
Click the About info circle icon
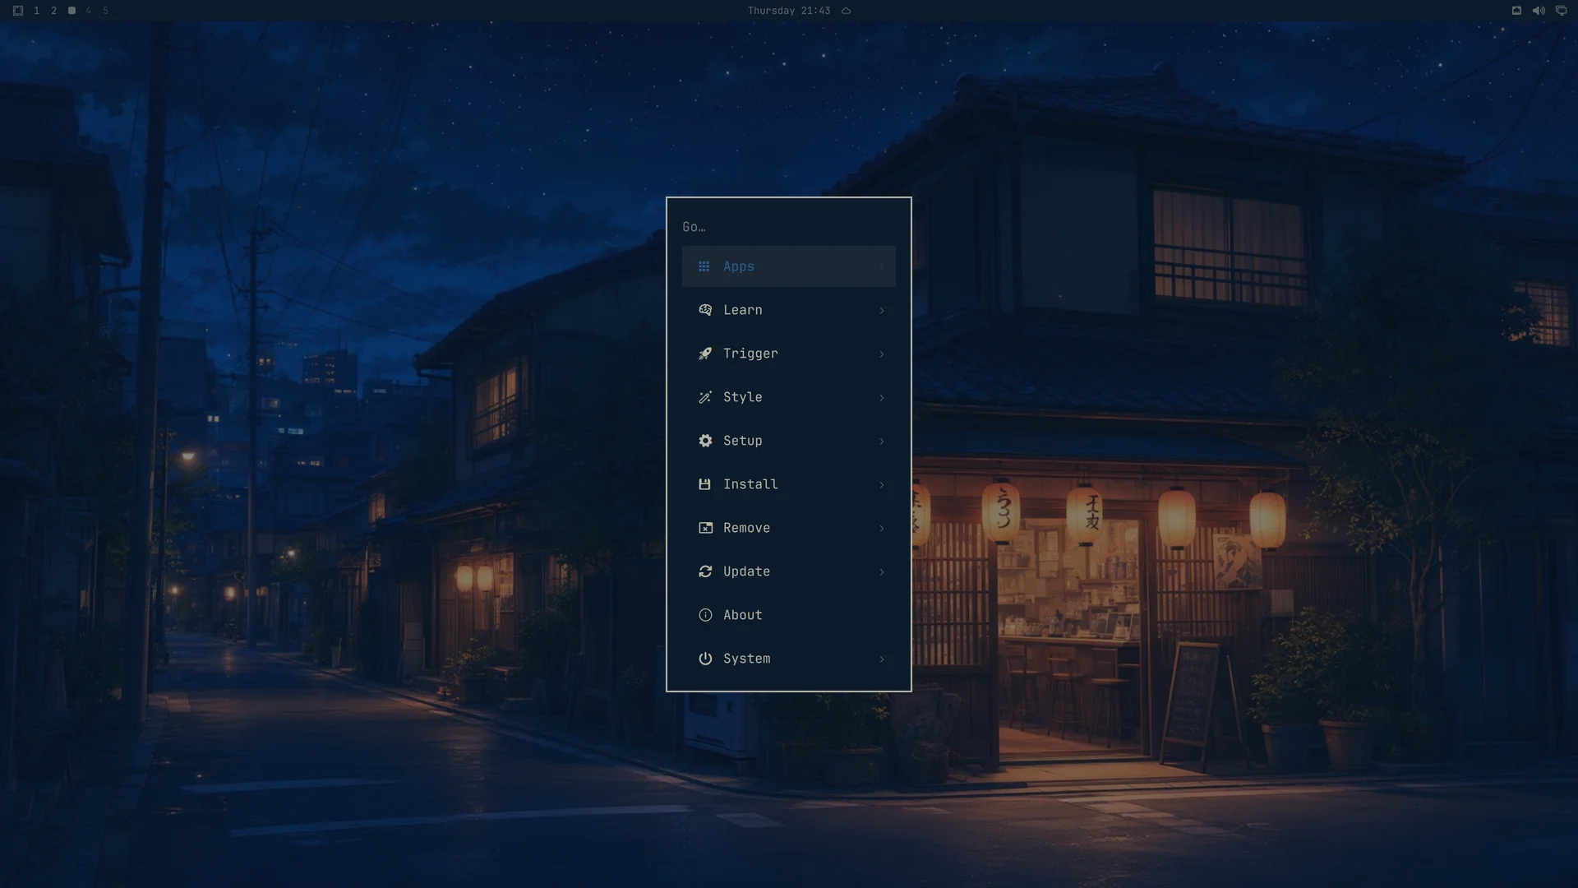click(705, 615)
